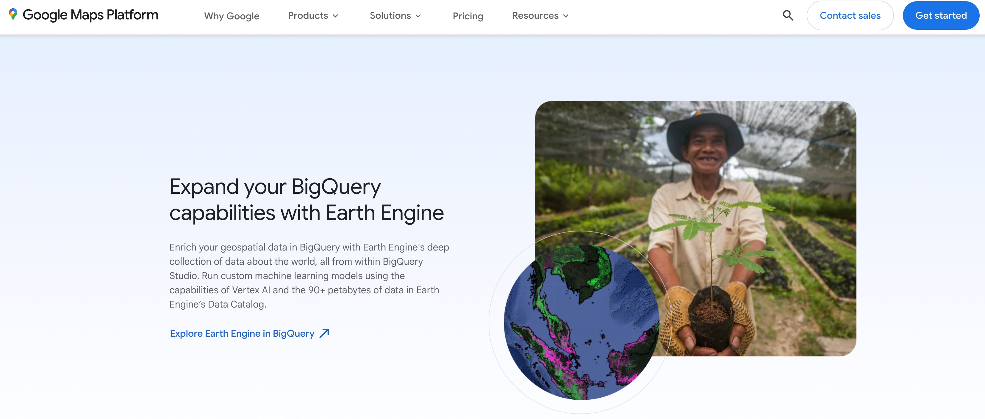Expand the Products dropdown menu

(x=313, y=16)
